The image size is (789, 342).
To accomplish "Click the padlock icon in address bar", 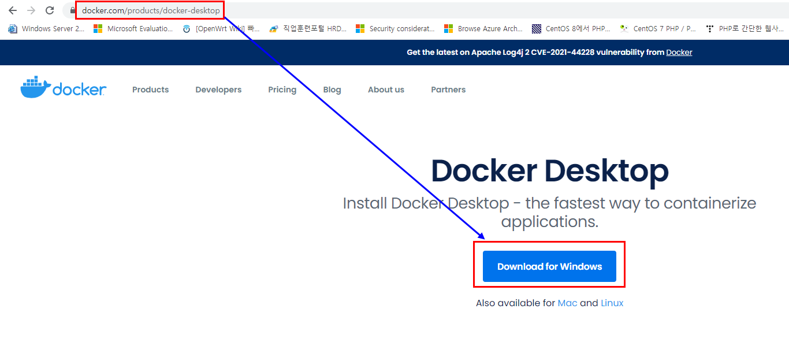I will pyautogui.click(x=72, y=10).
